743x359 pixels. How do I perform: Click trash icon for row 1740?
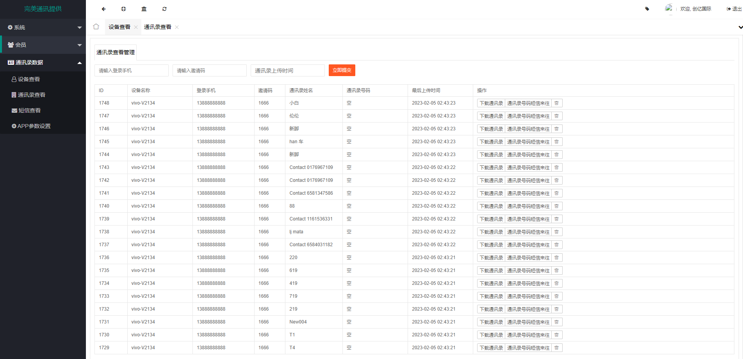[x=557, y=206]
